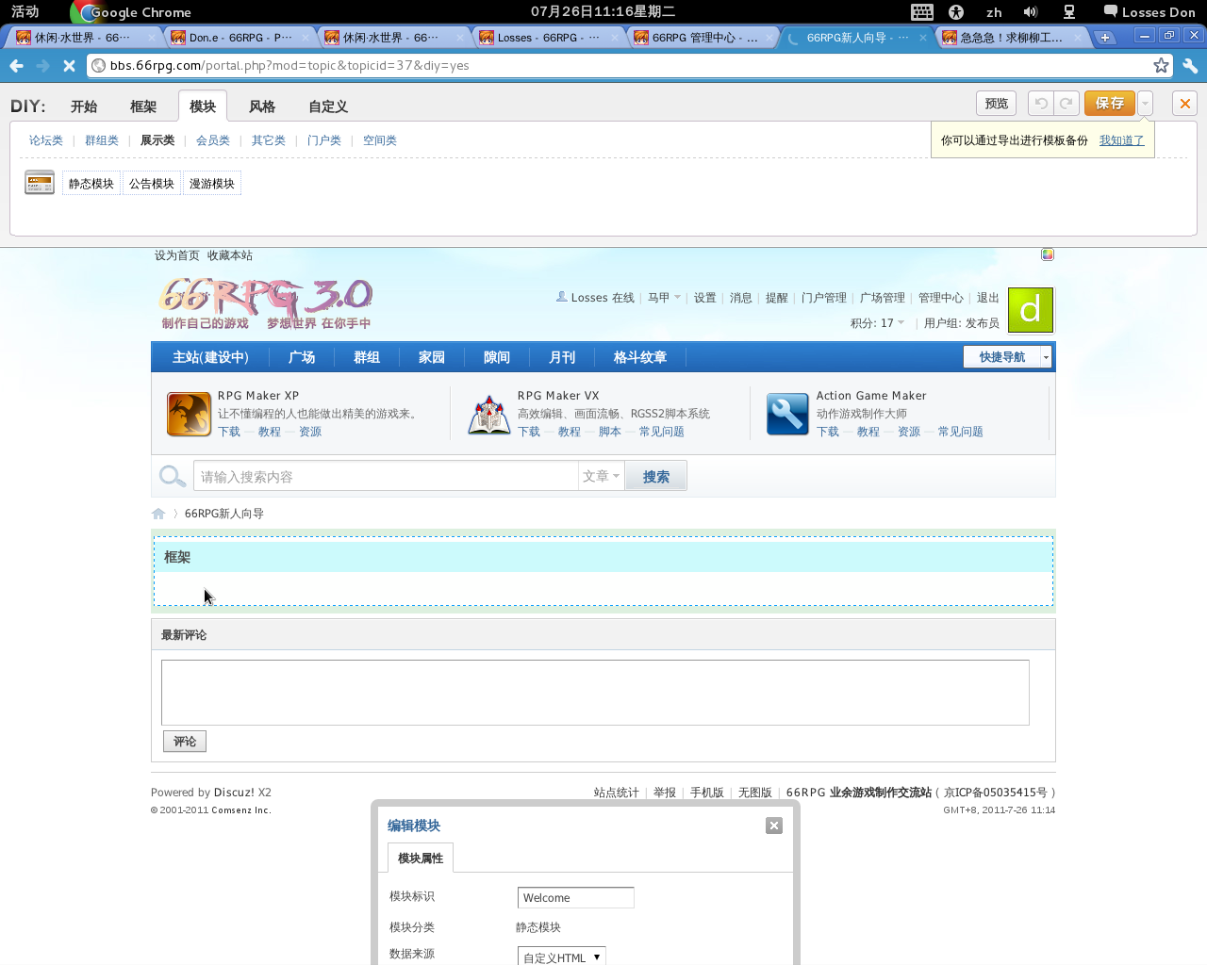The width and height of the screenshot is (1207, 965).
Task: Click the browser back arrow
Action: click(16, 66)
